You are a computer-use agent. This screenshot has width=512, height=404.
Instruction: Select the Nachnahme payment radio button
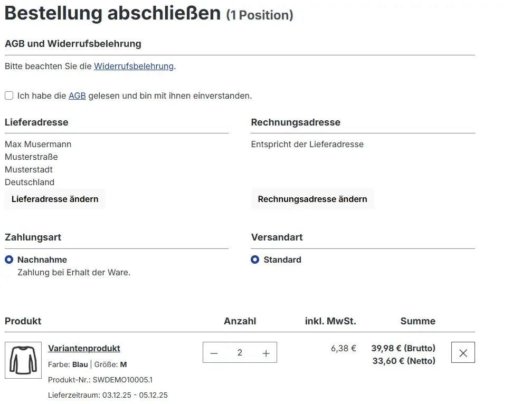click(9, 259)
